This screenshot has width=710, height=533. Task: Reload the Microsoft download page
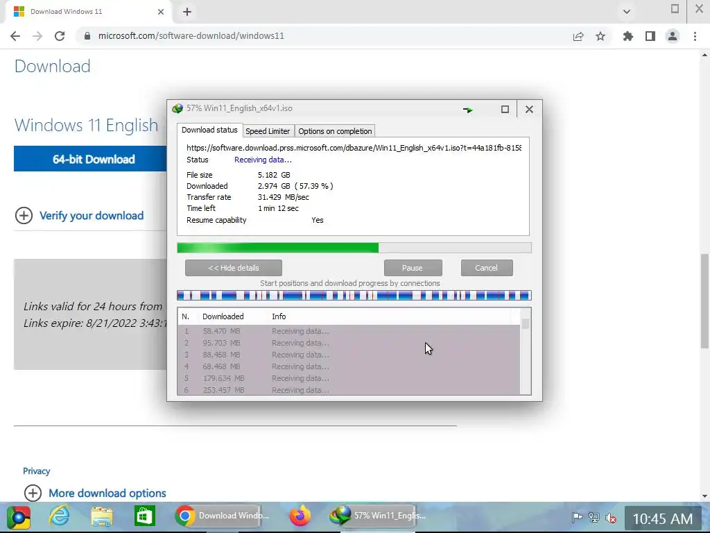(x=60, y=36)
